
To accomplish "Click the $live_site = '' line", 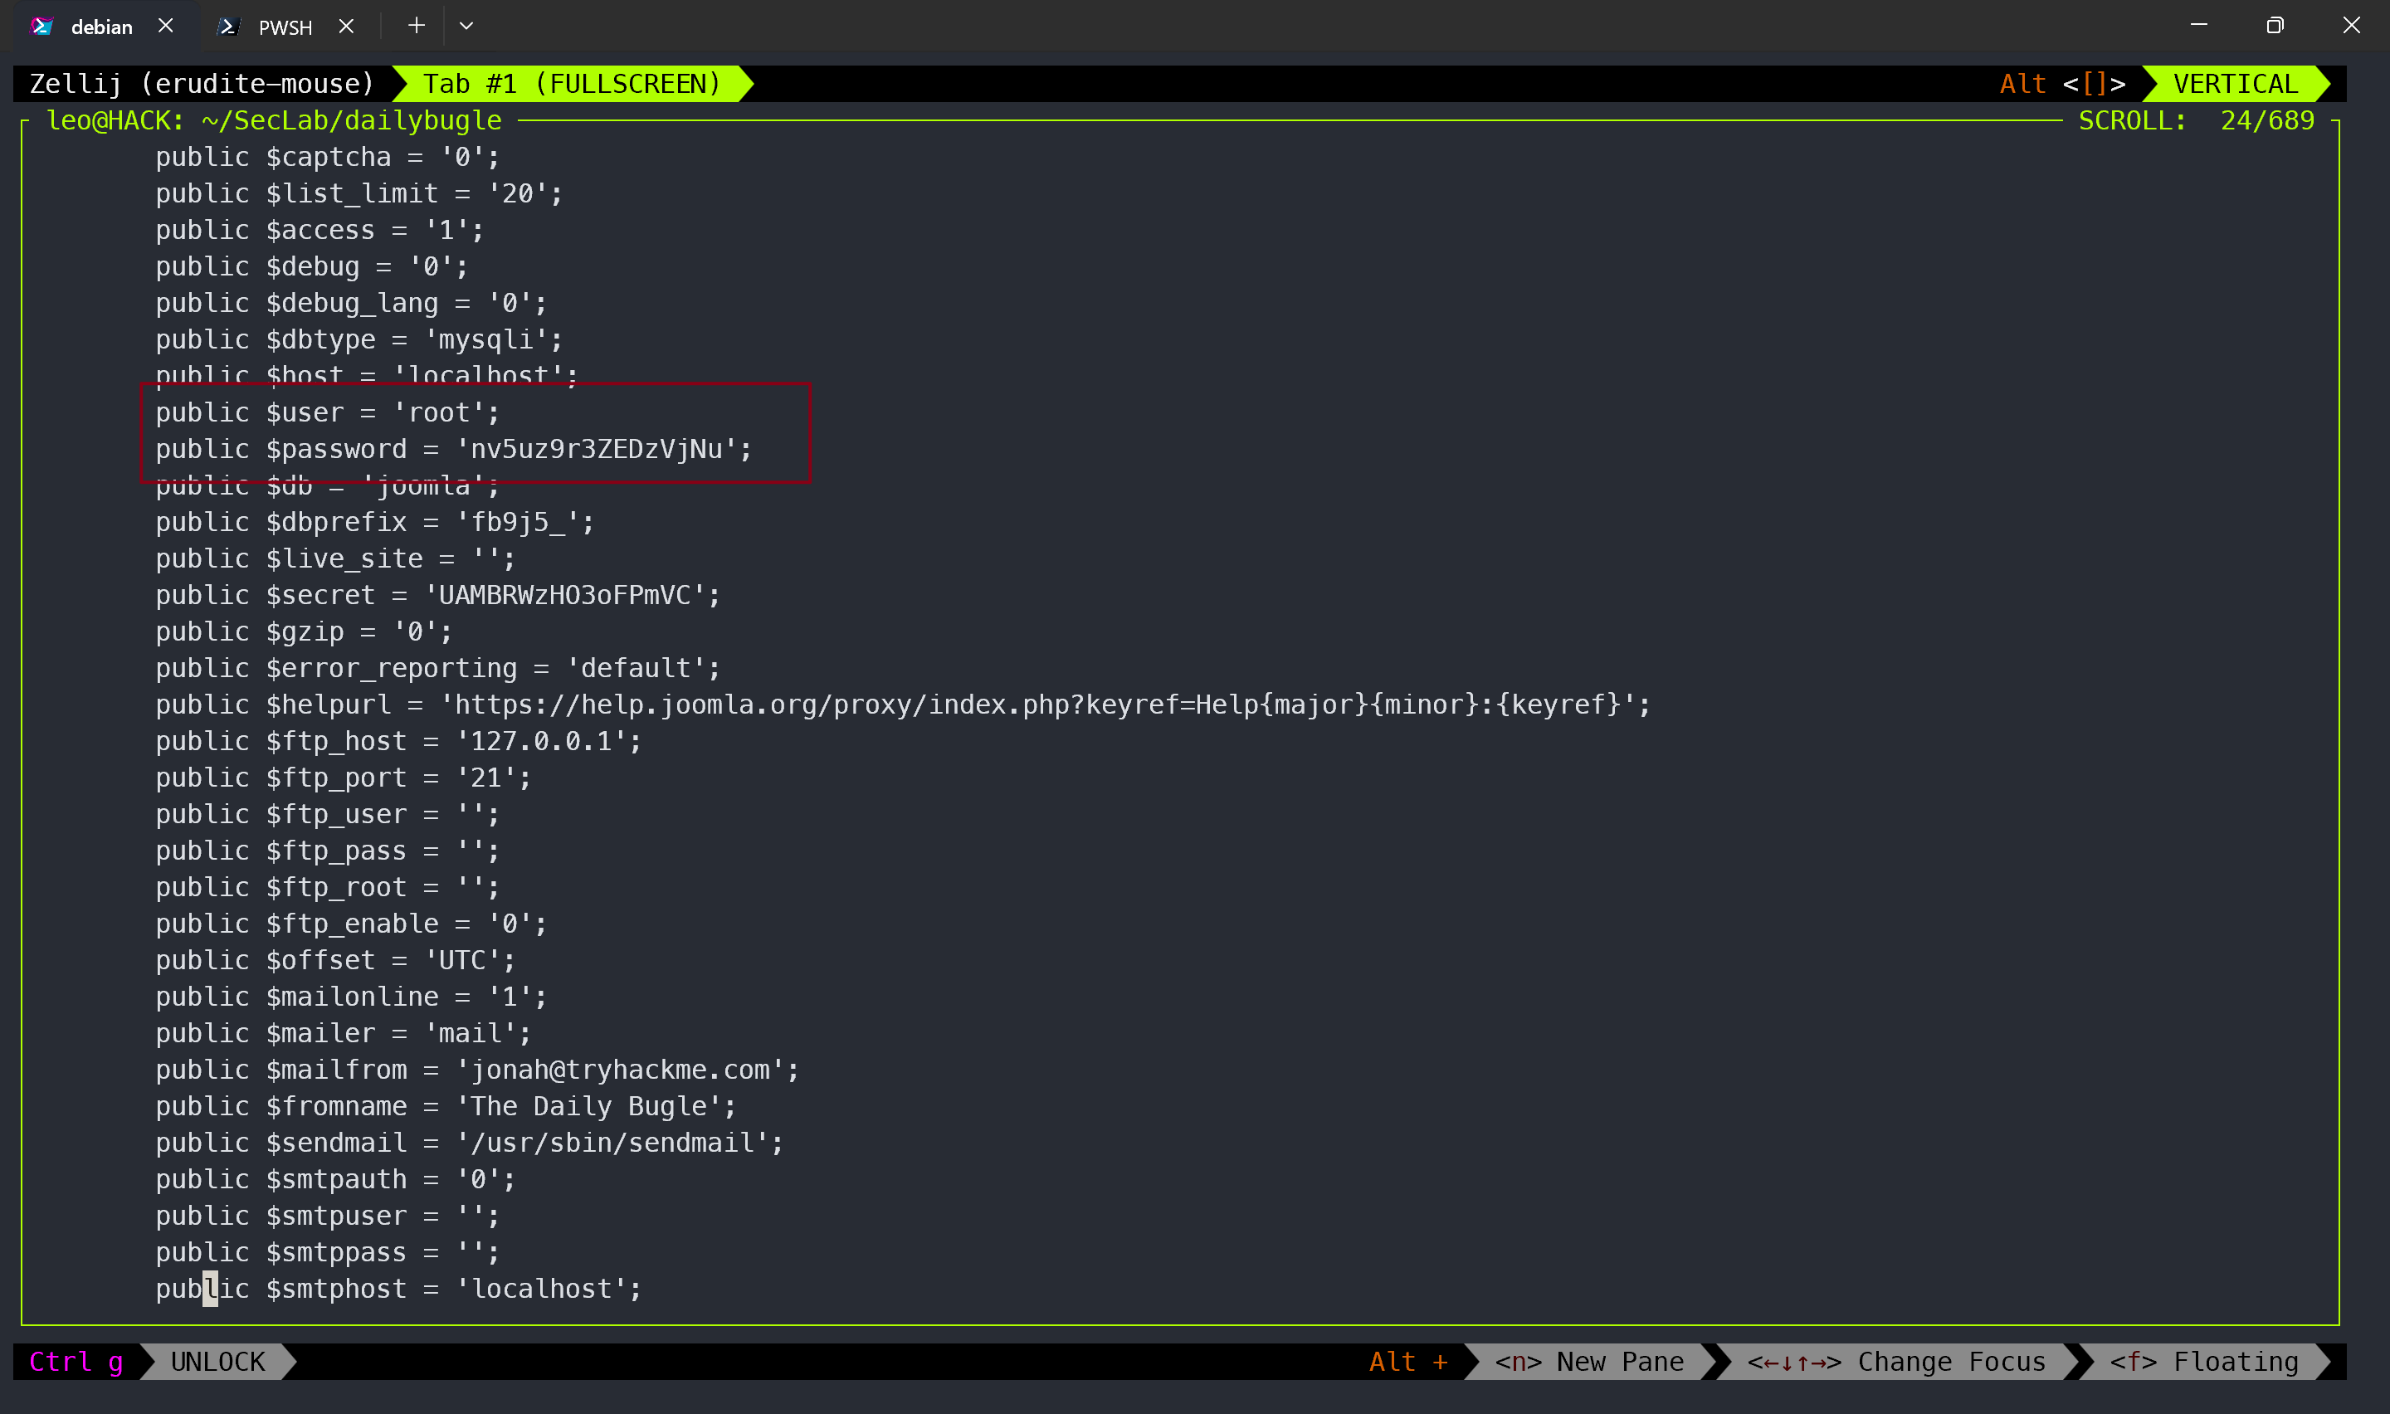I will pos(335,558).
